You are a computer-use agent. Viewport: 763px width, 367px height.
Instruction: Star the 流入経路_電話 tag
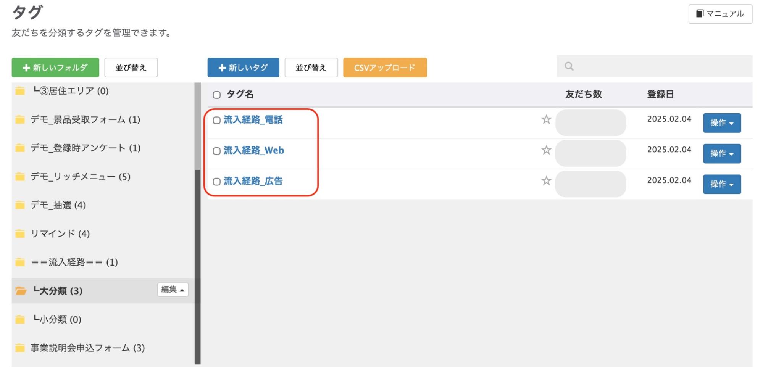click(x=546, y=120)
